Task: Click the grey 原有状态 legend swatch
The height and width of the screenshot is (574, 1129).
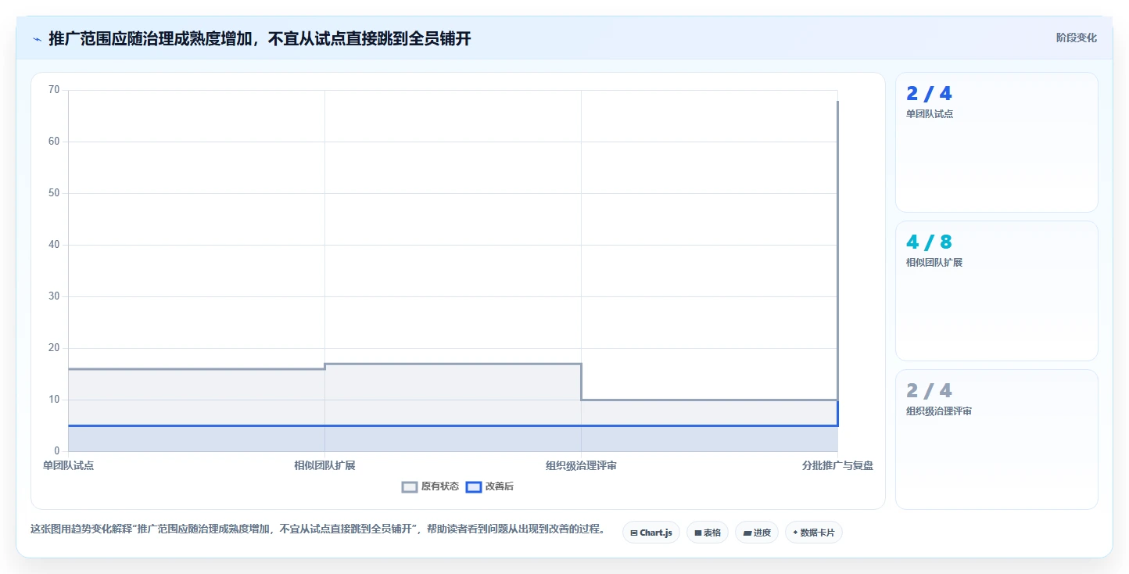Action: (410, 486)
